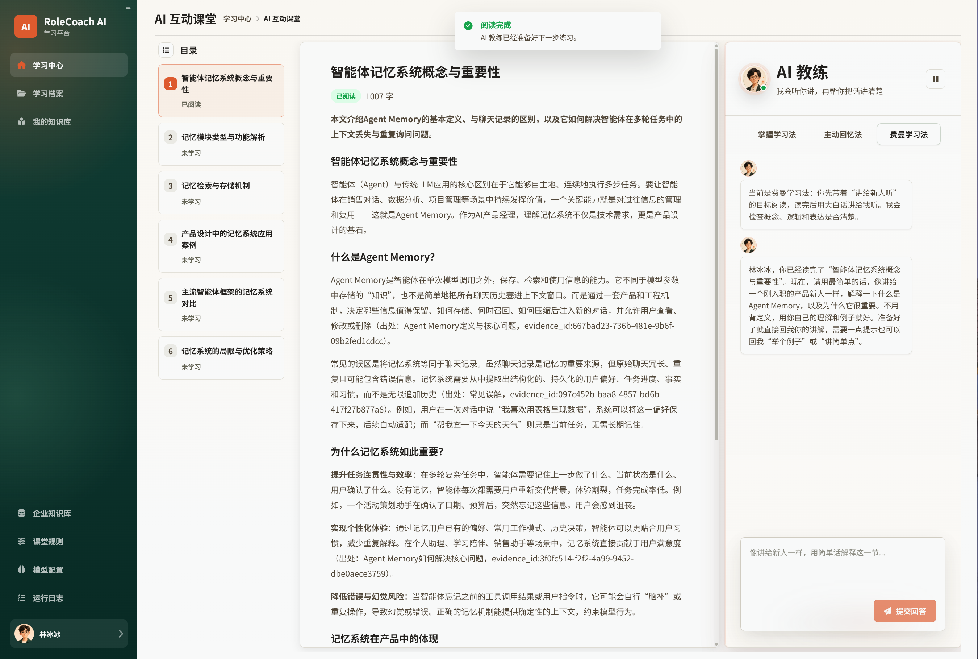Click the 学习平台 subtitle text
Image resolution: width=978 pixels, height=659 pixels.
coord(57,33)
